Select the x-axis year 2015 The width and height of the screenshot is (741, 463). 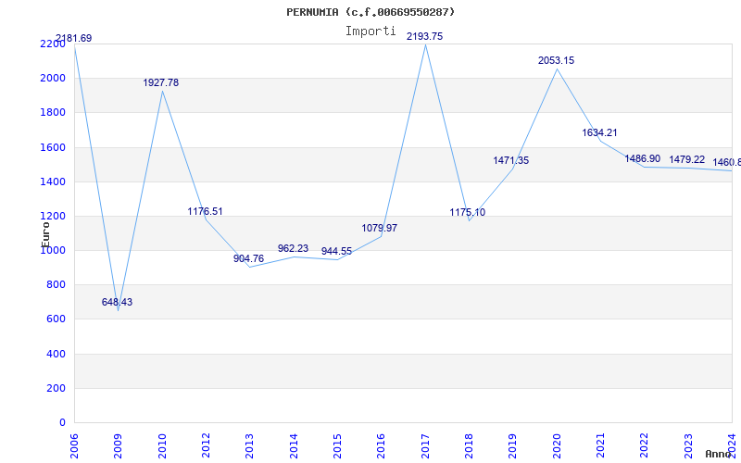tap(337, 446)
